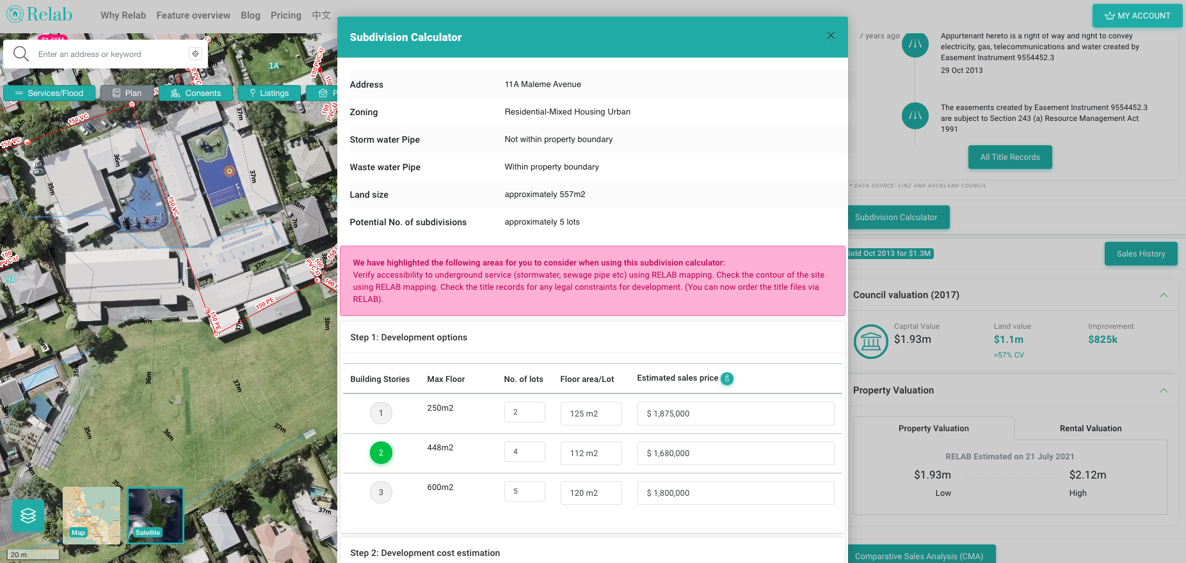Open the Subdivision Calculator button
This screenshot has height=563, width=1186.
pos(898,218)
